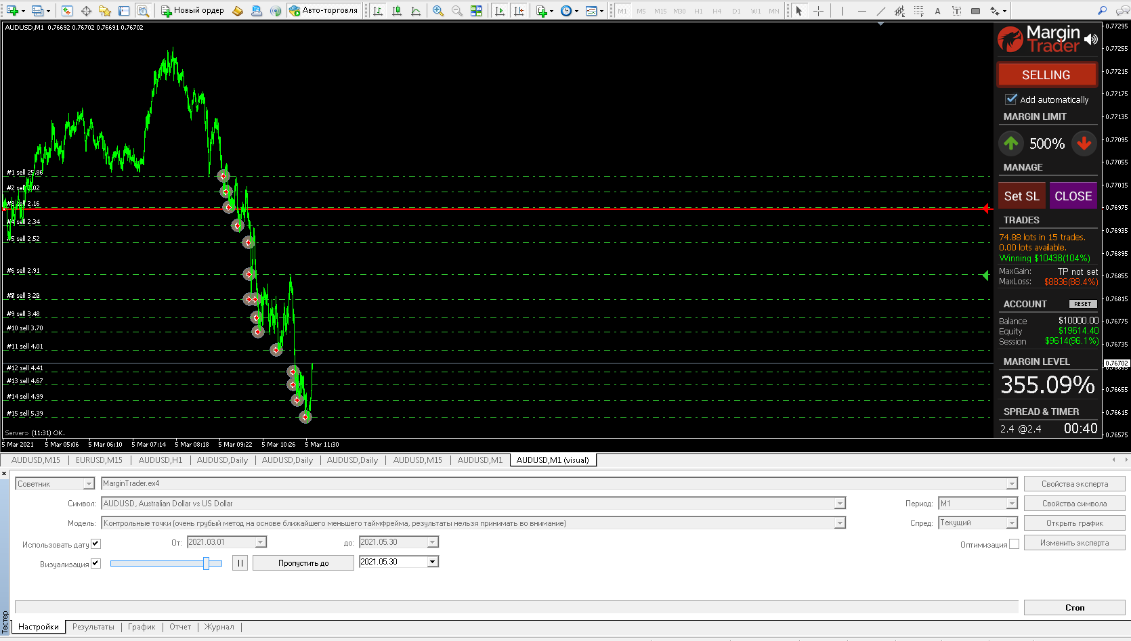Image resolution: width=1131 pixels, height=641 pixels.
Task: Click the Авто-торговля toolbar button
Action: click(x=324, y=11)
